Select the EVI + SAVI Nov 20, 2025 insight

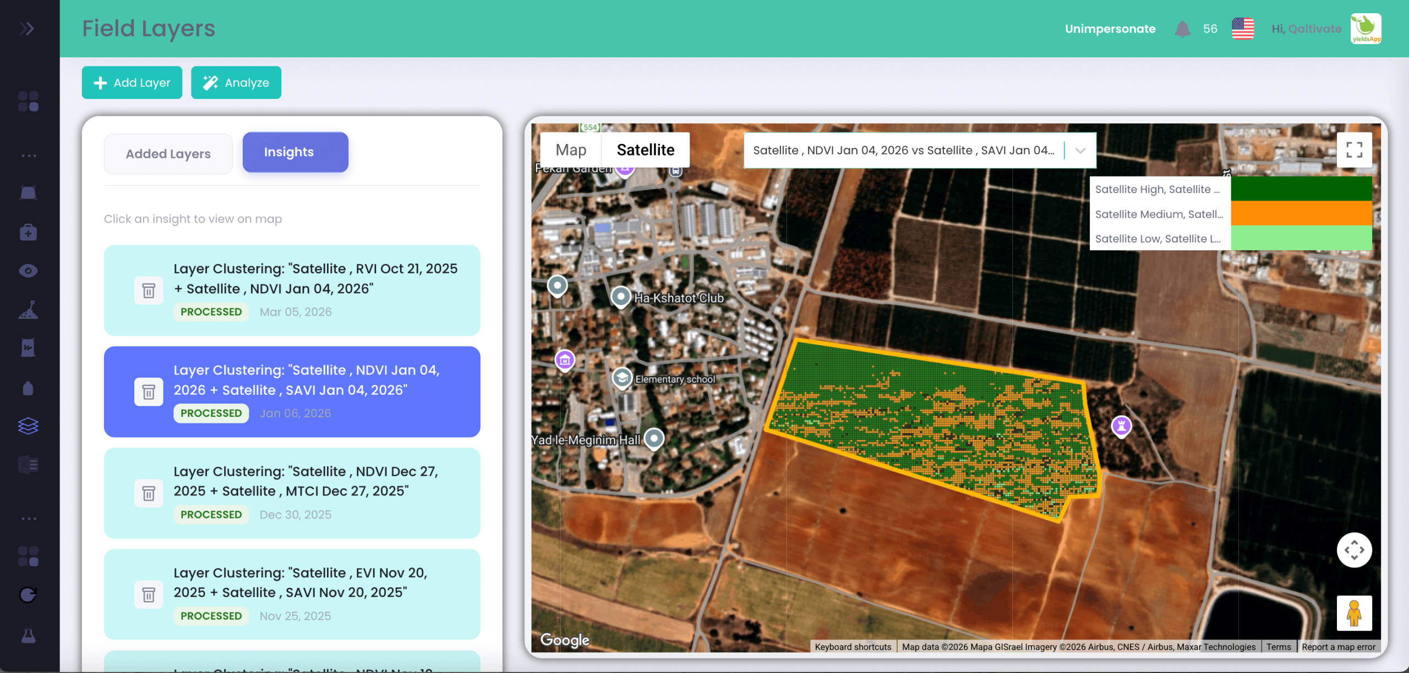(292, 594)
